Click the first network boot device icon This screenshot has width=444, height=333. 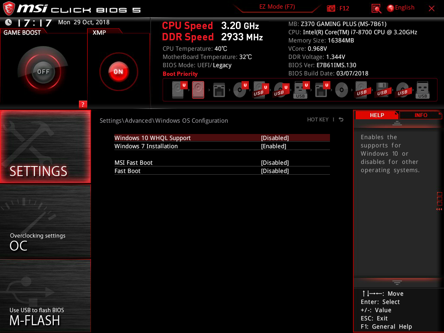(x=219, y=90)
